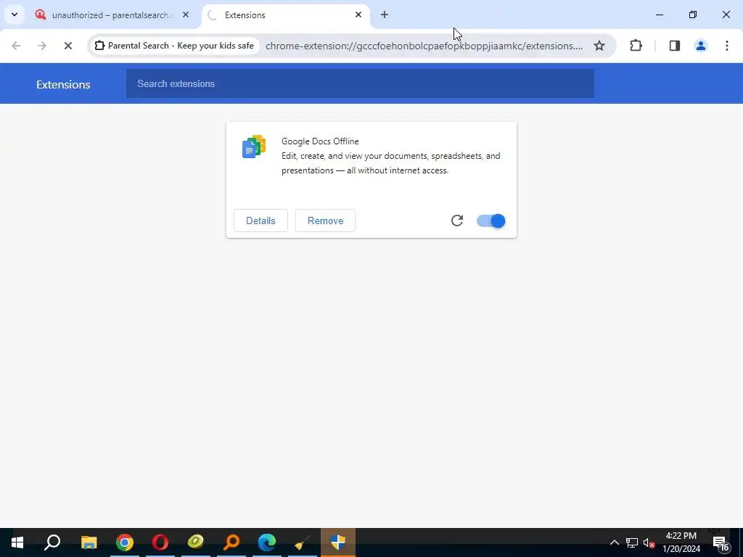Remove the Google Docs Offline extension
The height and width of the screenshot is (557, 743).
tap(325, 220)
